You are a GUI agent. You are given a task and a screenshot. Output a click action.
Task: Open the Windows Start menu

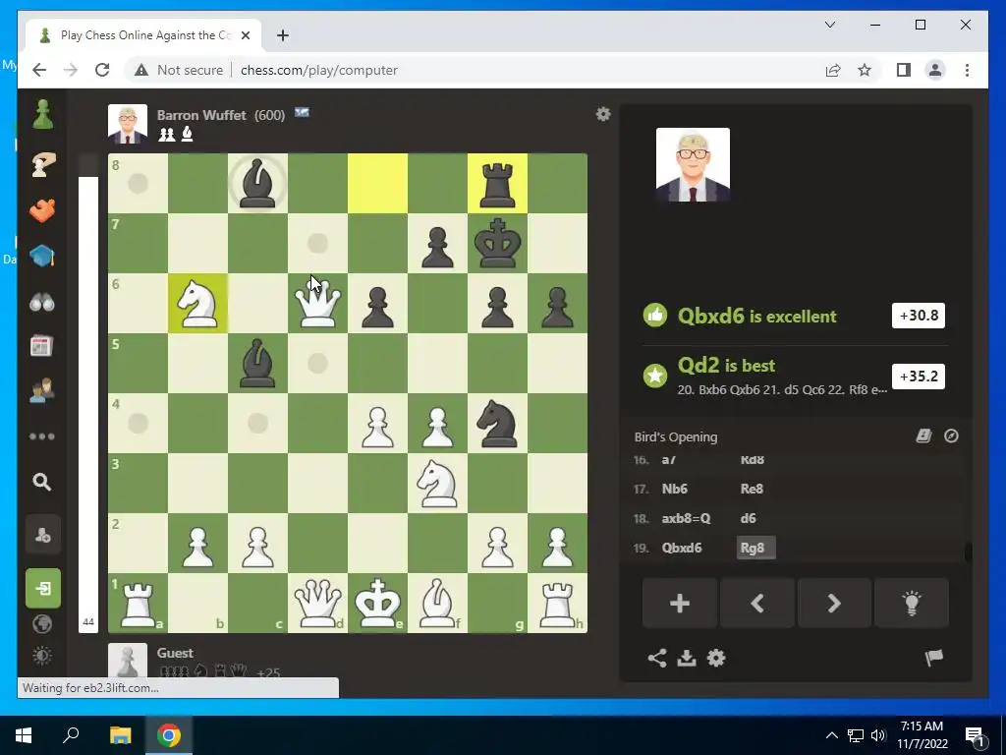tap(24, 734)
